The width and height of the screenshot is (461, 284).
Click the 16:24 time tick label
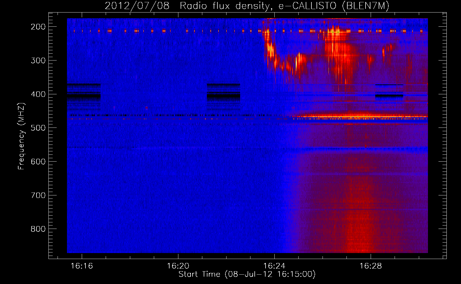pos(274,266)
